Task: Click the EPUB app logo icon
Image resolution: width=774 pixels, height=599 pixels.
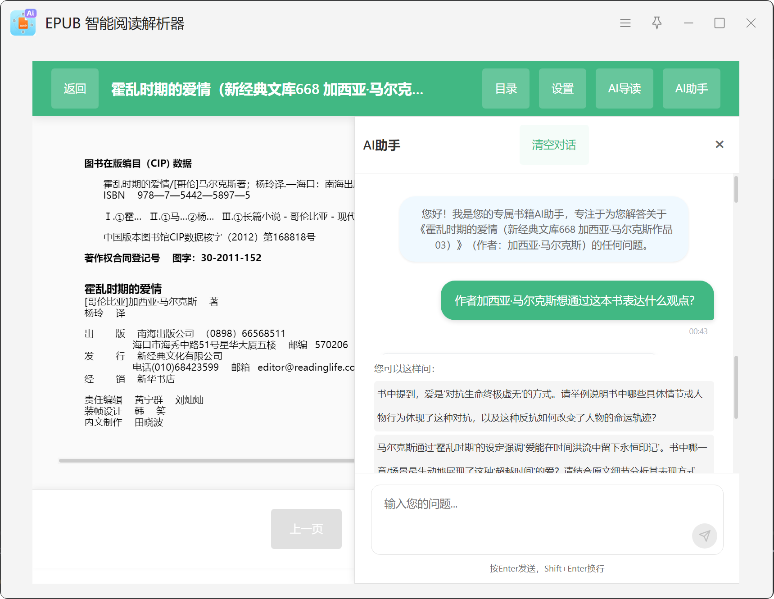Action: pos(23,23)
